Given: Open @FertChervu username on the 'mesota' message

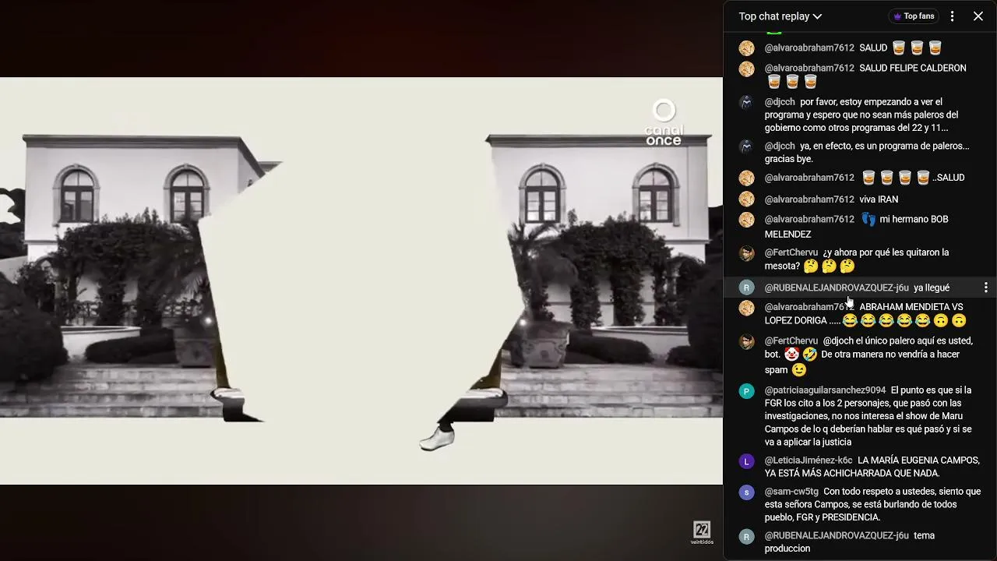Looking at the screenshot, I should (791, 252).
